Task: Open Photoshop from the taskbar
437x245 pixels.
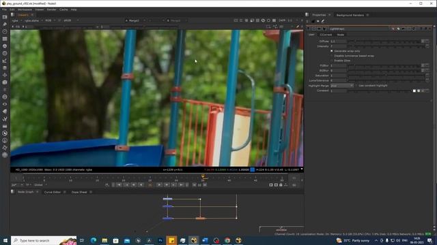Action: pyautogui.click(x=160, y=240)
